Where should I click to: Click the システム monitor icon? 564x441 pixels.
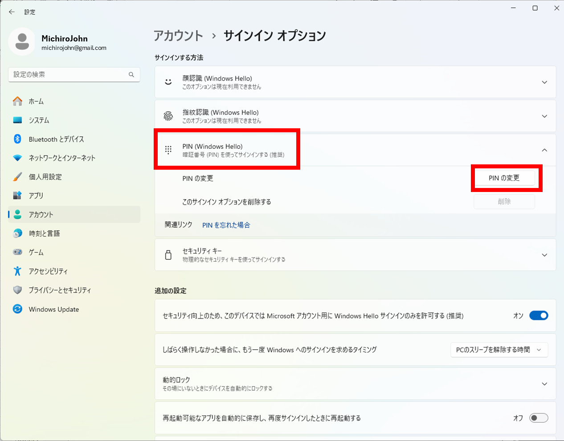[17, 120]
